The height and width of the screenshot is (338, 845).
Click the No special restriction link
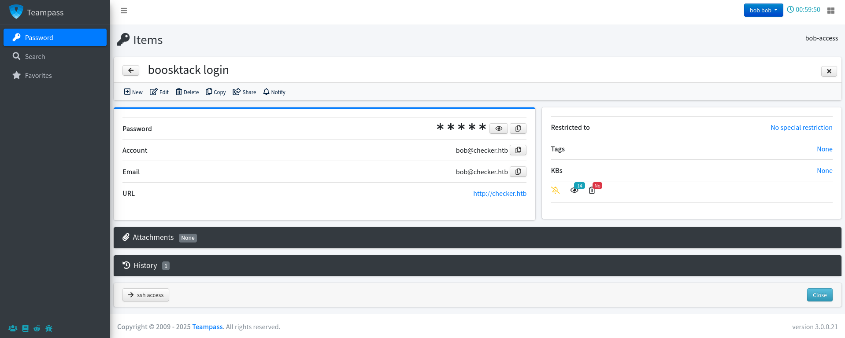coord(801,127)
